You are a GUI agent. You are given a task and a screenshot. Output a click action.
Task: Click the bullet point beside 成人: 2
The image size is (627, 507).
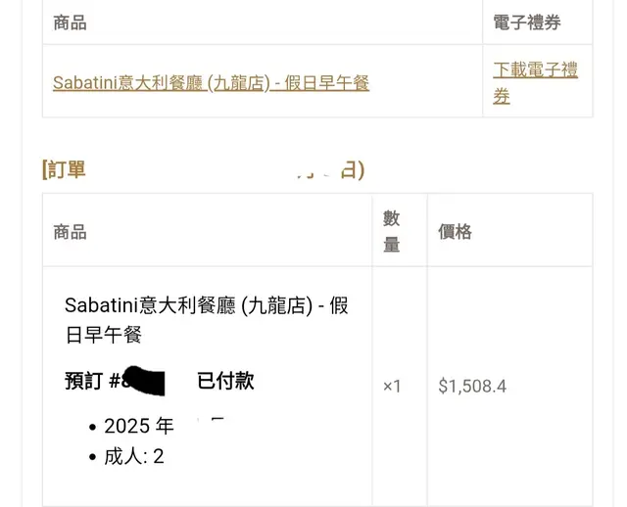click(x=92, y=457)
